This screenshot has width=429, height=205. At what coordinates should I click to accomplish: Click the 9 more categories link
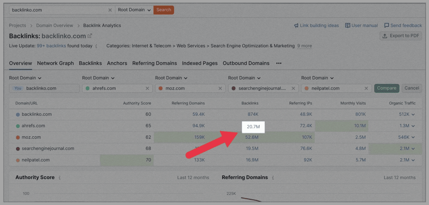click(x=305, y=46)
